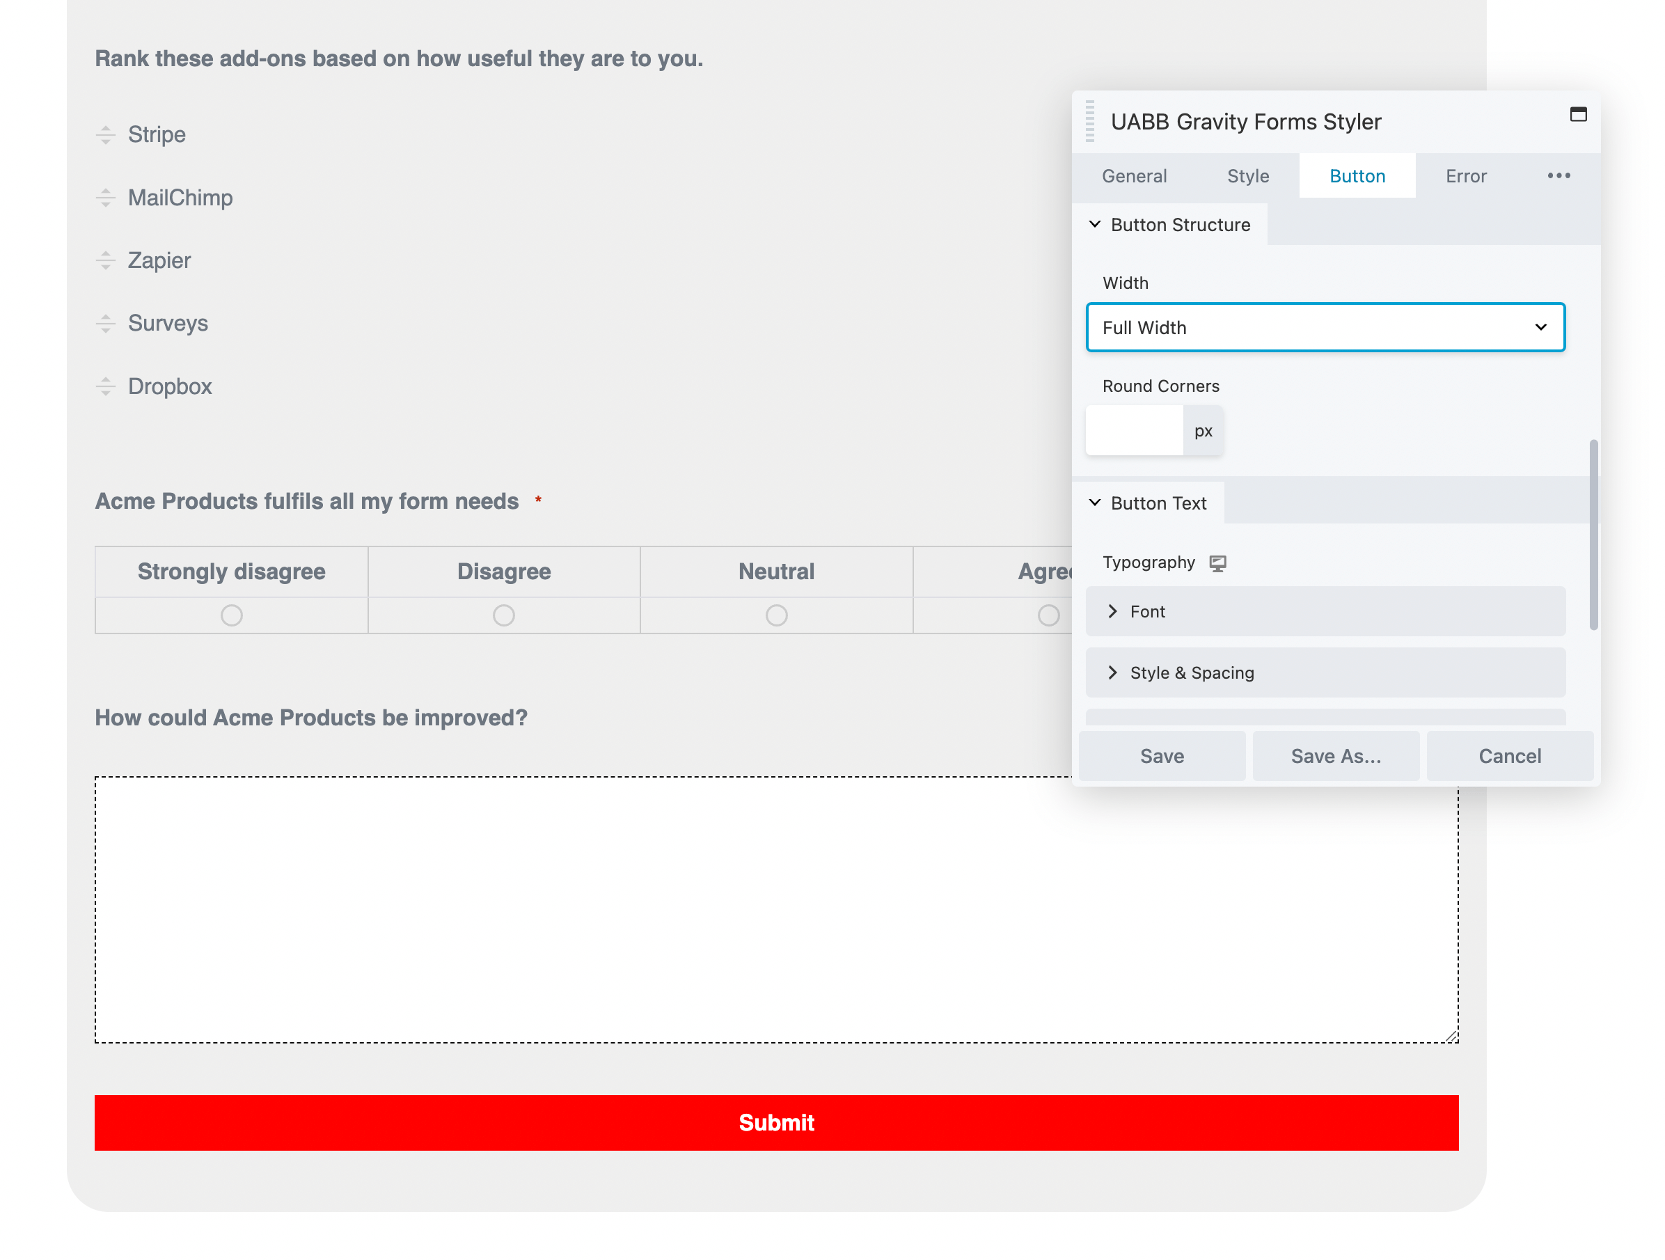Switch to the Style tab

[x=1247, y=175]
